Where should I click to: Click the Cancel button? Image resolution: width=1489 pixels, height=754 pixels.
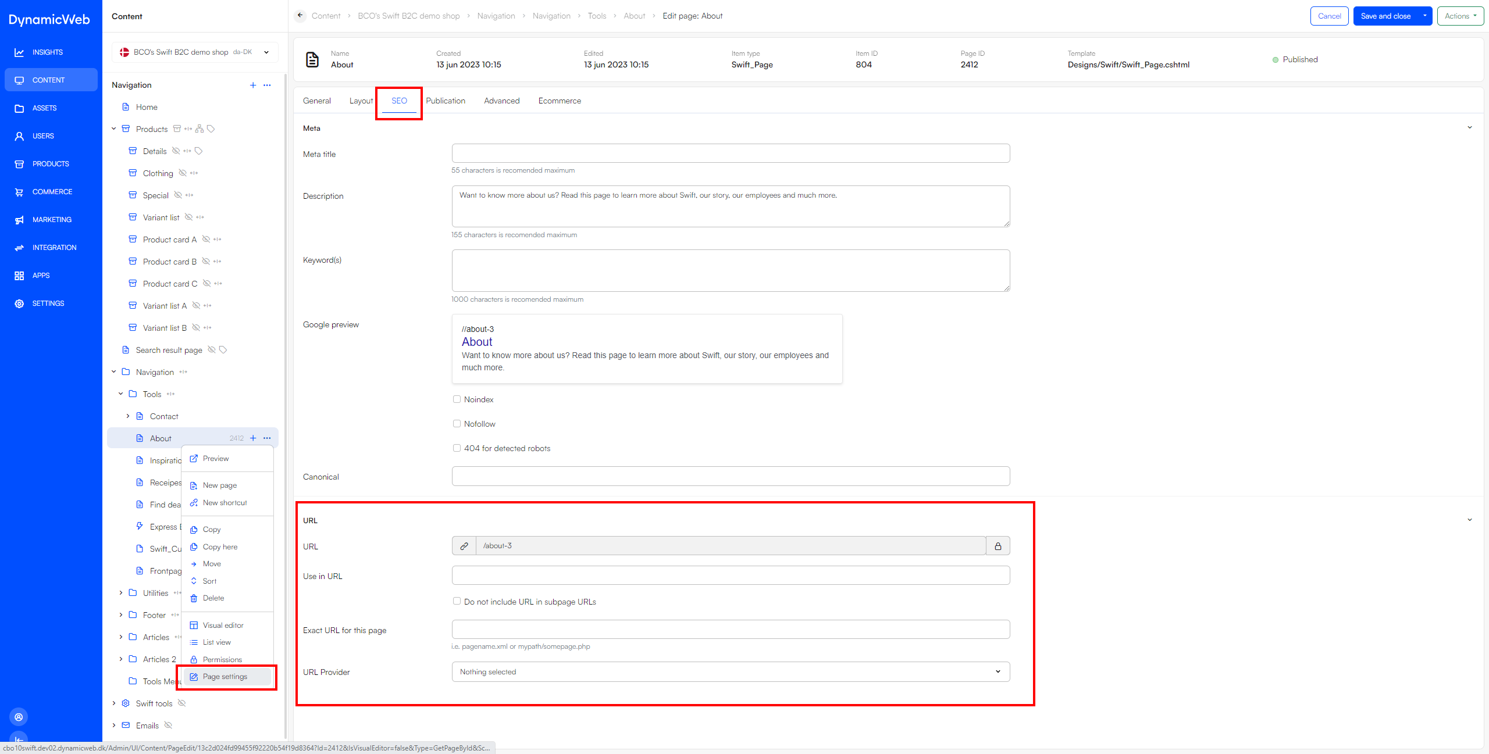[x=1329, y=16]
